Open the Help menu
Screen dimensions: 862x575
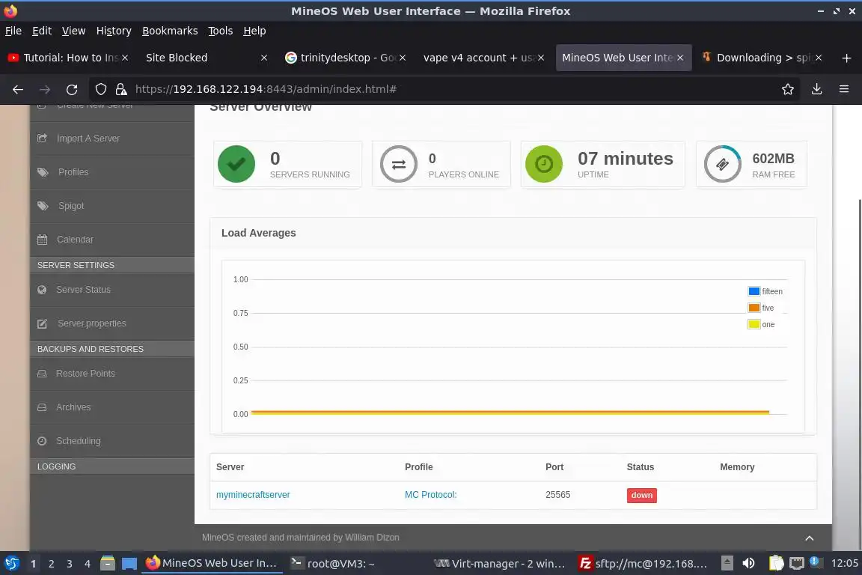click(254, 31)
